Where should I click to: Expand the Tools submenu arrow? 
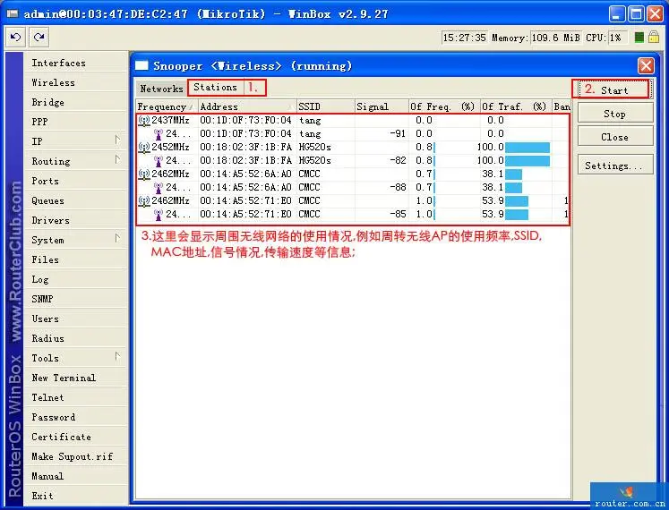117,356
